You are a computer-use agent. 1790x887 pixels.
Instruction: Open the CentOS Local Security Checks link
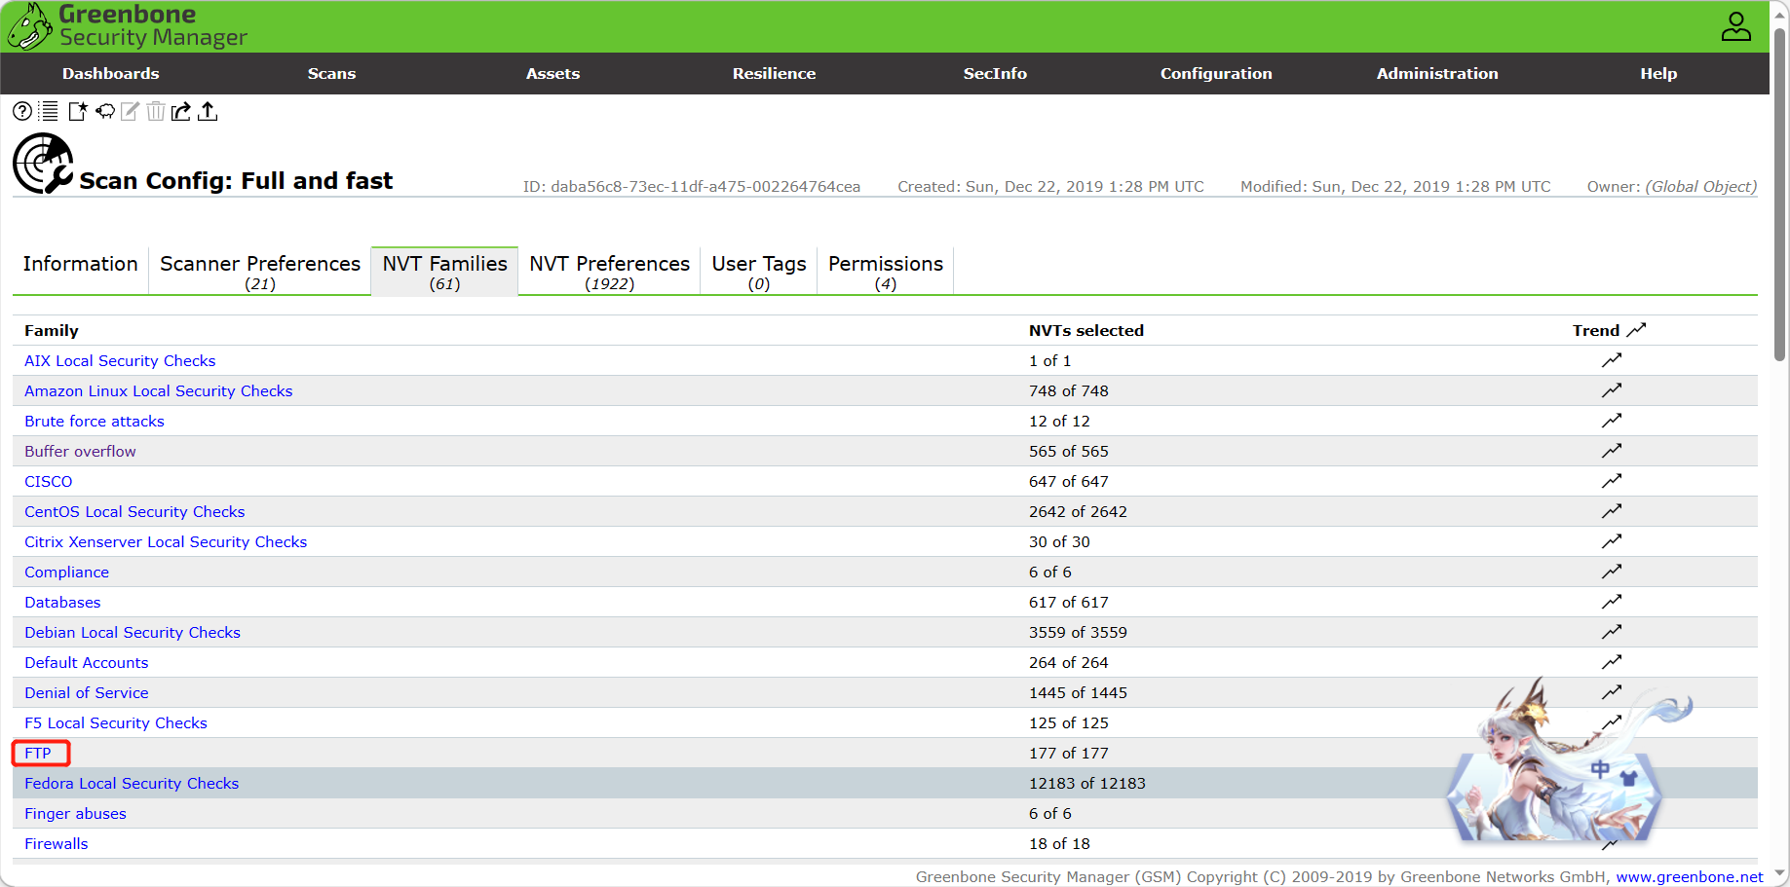(134, 511)
